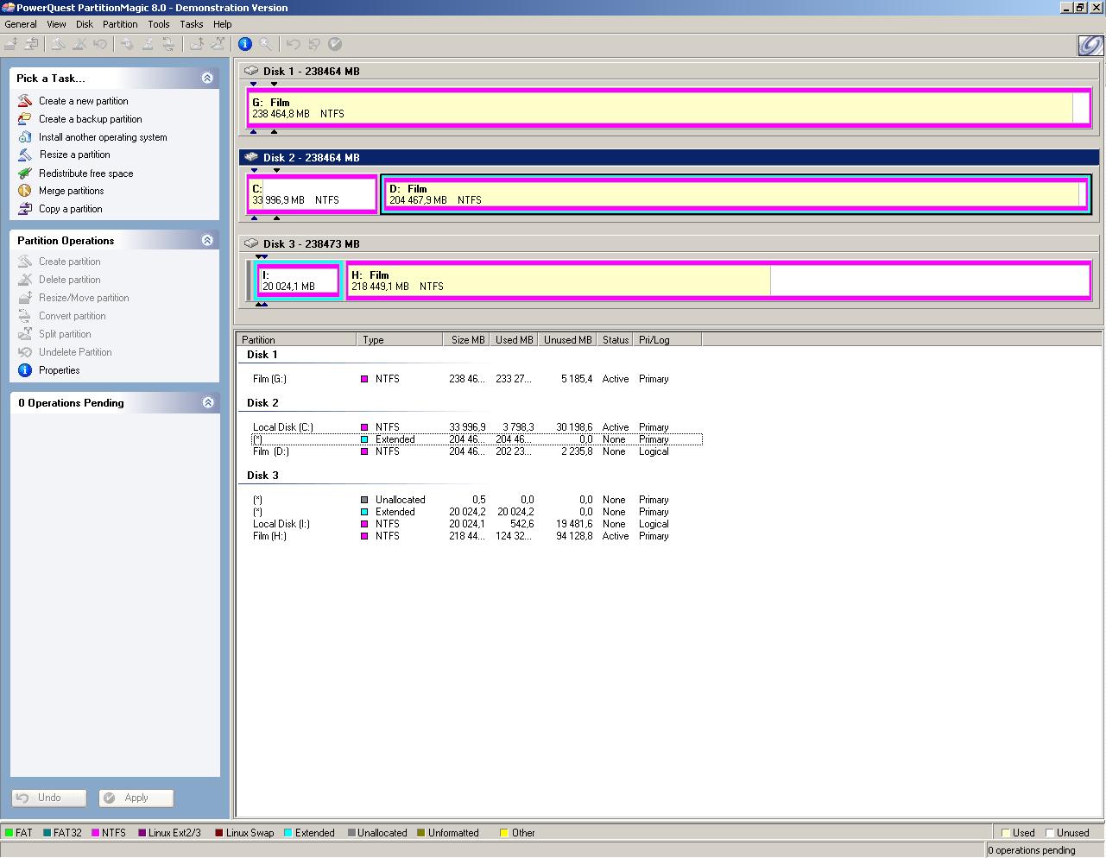Screen dimensions: 1106x858
Task: Open the Tasks menu
Action: [192, 24]
